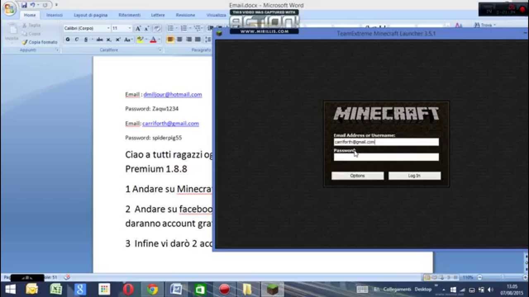This screenshot has width=529, height=297.
Task: Click the Minecraft launcher email field
Action: click(x=386, y=142)
